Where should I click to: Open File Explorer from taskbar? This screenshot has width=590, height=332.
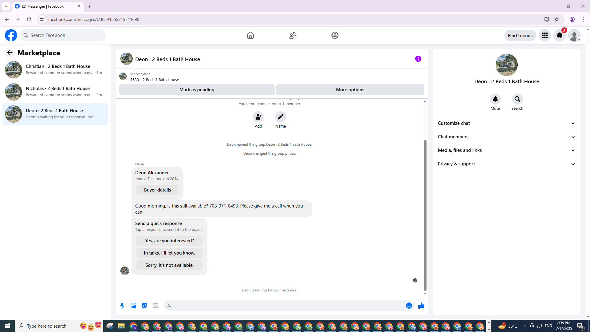click(x=121, y=326)
